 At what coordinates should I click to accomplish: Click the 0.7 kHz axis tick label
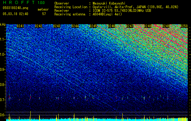(2, 100)
